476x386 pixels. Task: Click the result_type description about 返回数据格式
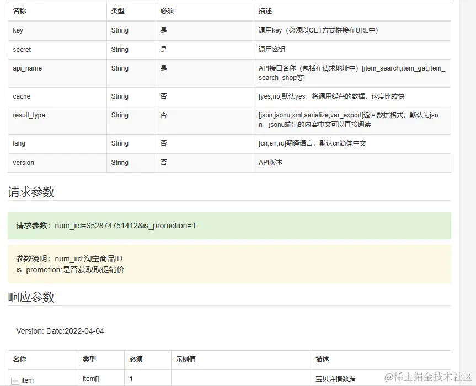[349, 120]
